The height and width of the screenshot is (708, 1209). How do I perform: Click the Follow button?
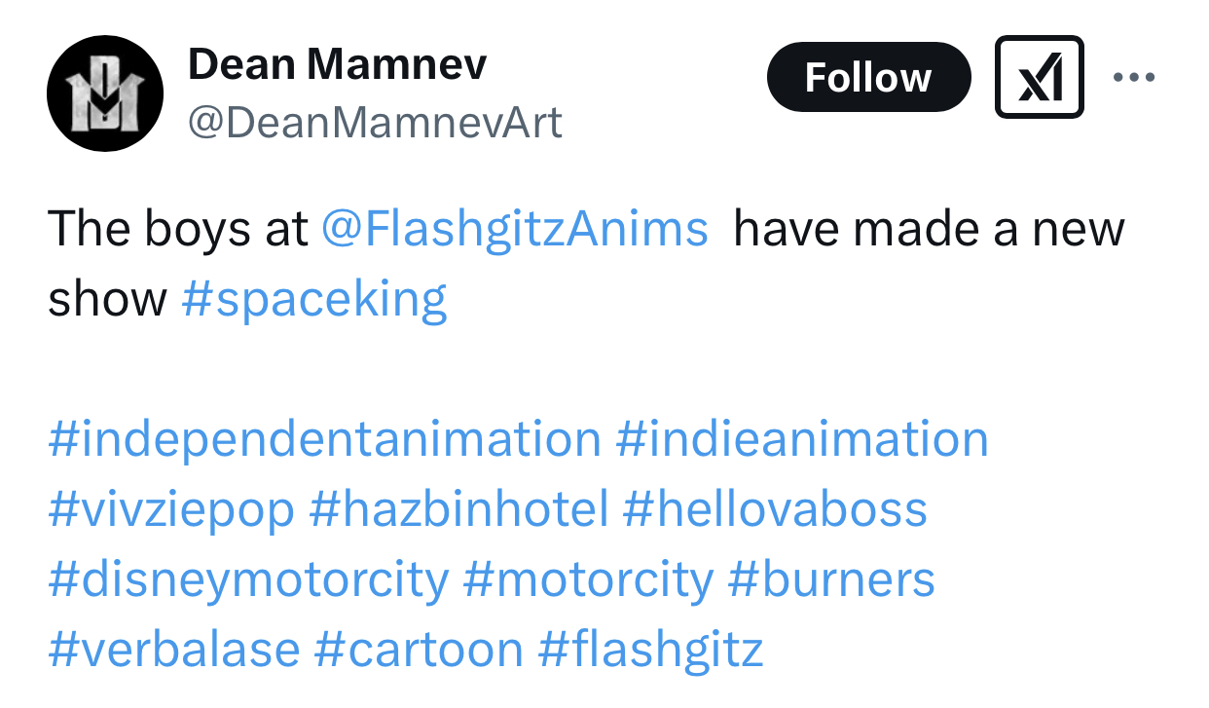coord(868,77)
